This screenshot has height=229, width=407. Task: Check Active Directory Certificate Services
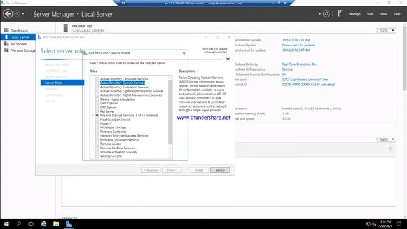[97, 79]
